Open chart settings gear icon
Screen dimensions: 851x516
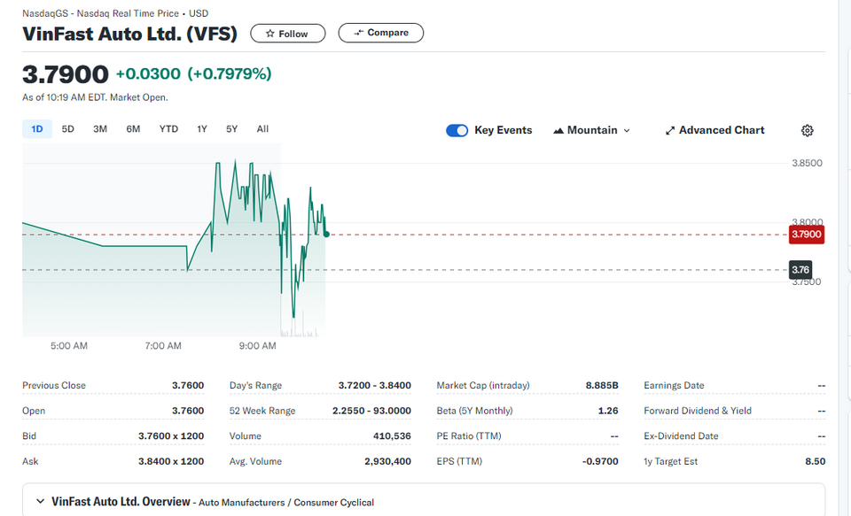click(x=807, y=130)
